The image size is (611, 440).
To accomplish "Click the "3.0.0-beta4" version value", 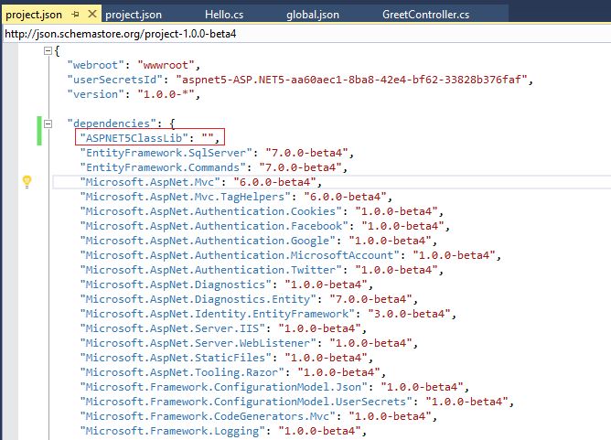I will (409, 314).
